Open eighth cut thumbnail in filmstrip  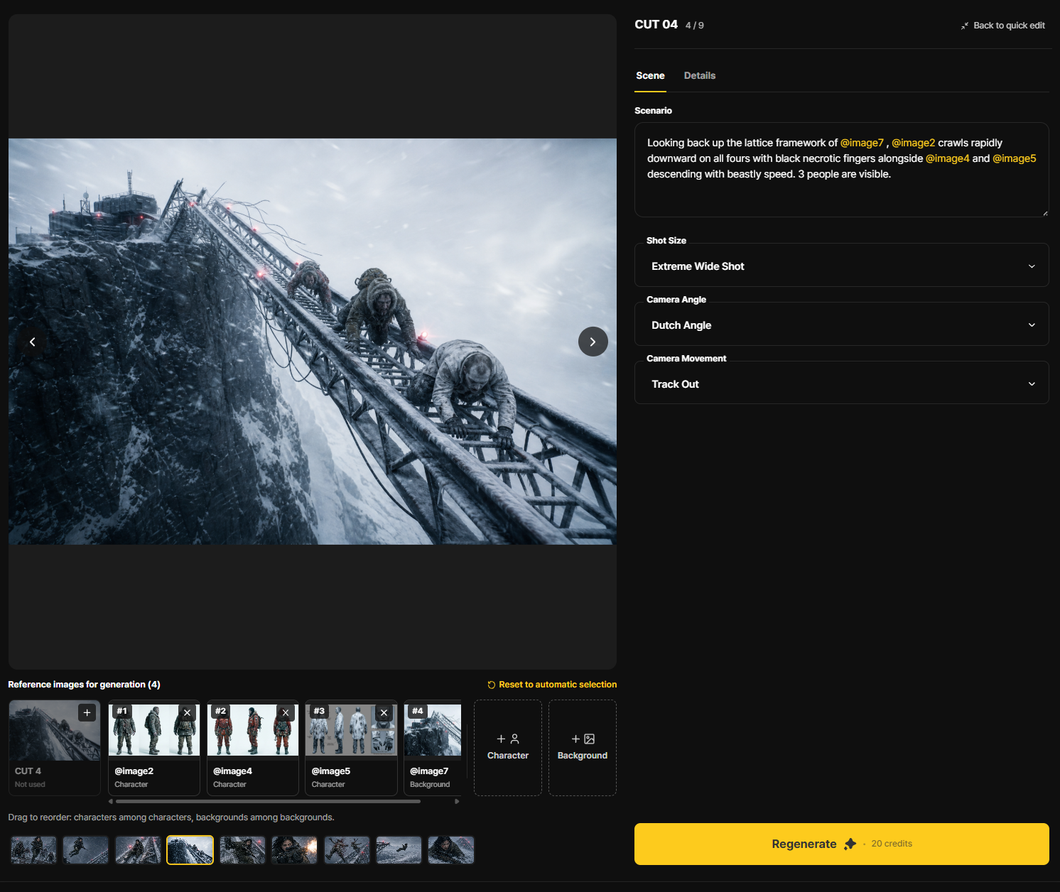tap(399, 850)
